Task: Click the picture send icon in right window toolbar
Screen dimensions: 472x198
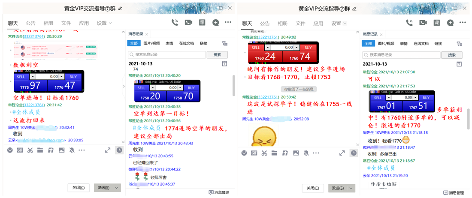Action: pos(296,153)
